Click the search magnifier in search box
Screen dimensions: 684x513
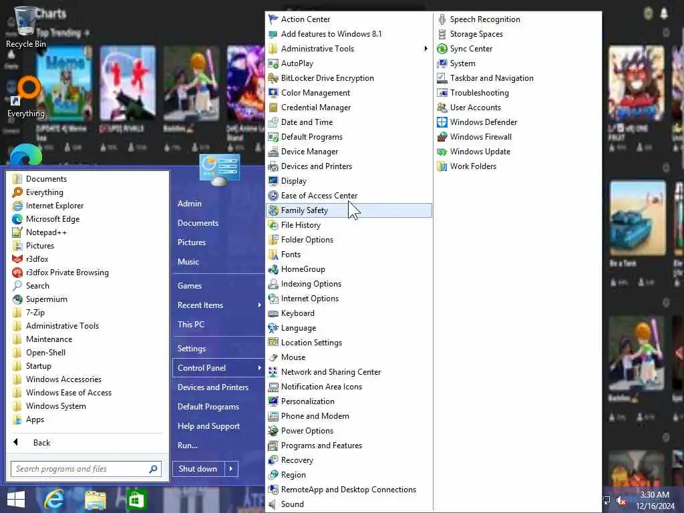(153, 469)
